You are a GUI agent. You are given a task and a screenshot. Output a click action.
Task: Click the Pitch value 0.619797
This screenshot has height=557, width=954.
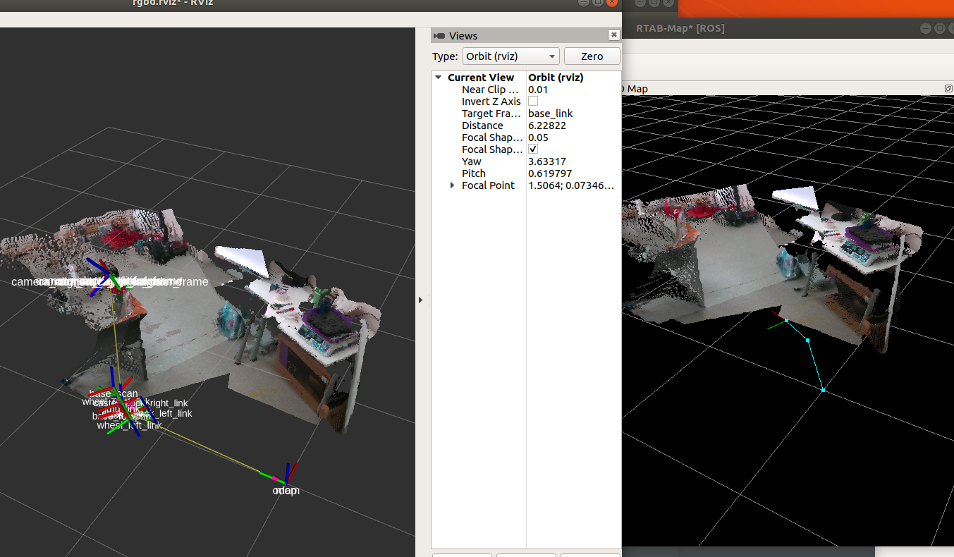coord(550,173)
